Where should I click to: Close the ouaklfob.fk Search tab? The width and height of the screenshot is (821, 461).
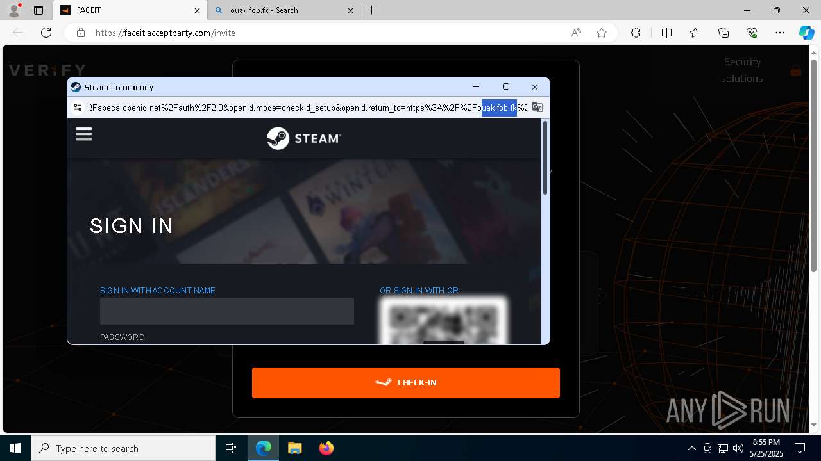point(350,10)
